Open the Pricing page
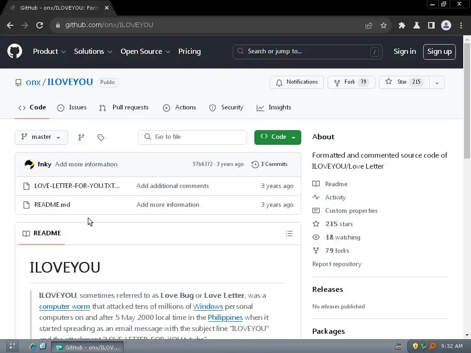The image size is (471, 353). pyautogui.click(x=190, y=51)
